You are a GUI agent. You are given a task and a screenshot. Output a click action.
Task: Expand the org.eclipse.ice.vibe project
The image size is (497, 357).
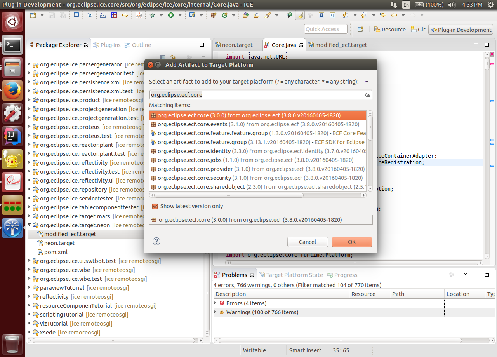pyautogui.click(x=30, y=270)
